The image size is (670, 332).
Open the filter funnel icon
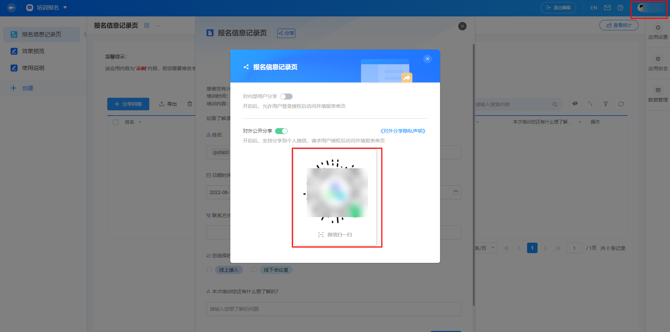606,104
